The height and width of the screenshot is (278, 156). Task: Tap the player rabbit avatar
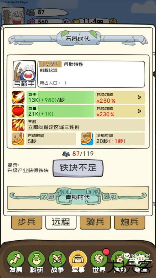point(13,16)
